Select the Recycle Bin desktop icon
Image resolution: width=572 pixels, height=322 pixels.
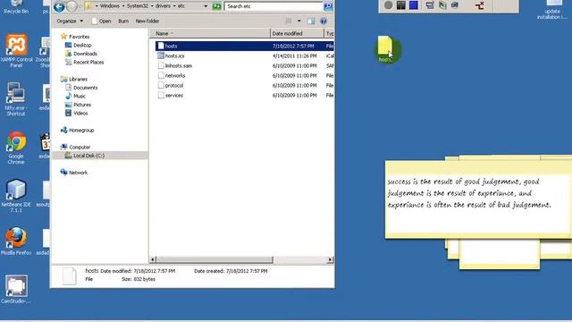(16, 7)
